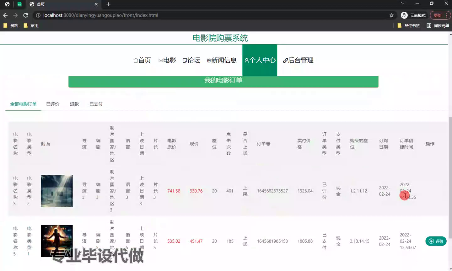Click paid amount 1805.88
The width and height of the screenshot is (452, 271).
click(x=305, y=241)
